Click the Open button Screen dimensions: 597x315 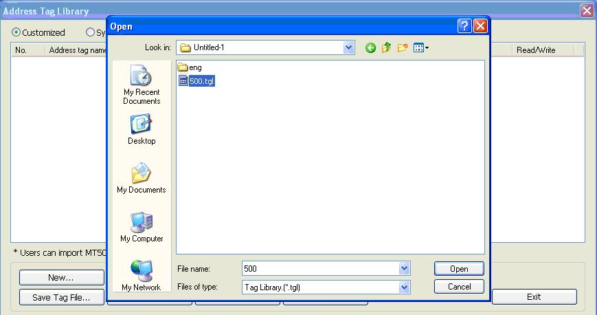tap(459, 268)
